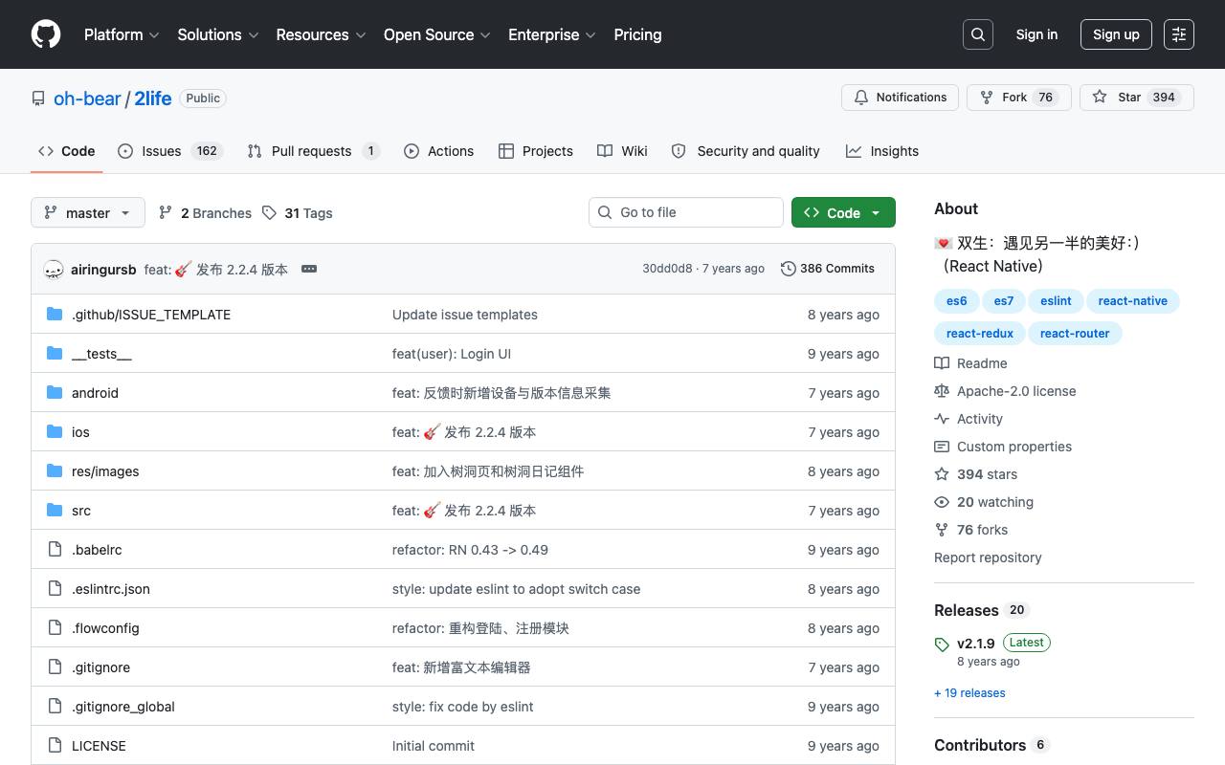Open the Wiki tab
Image resolution: width=1225 pixels, height=765 pixels.
point(622,151)
